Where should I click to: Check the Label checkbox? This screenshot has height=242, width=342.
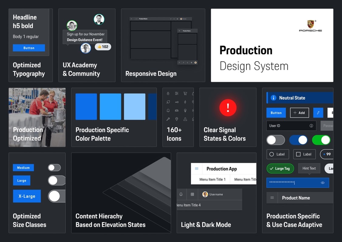pos(298,154)
